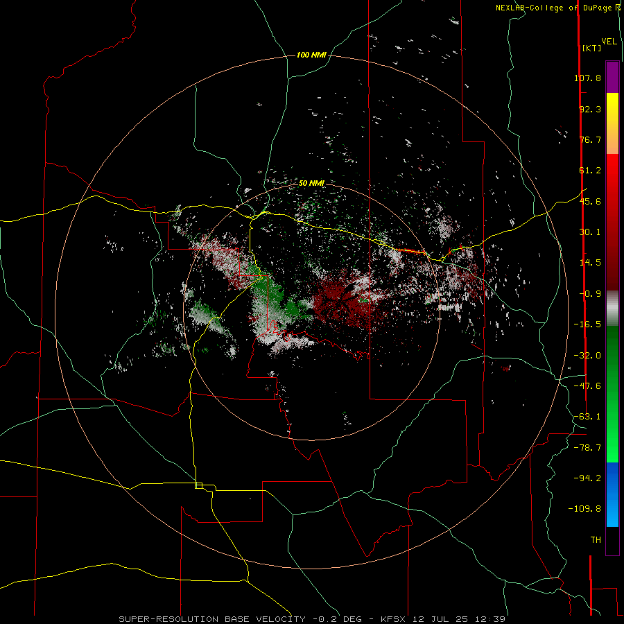Click the 107.8 velocity scale value
The width and height of the screenshot is (624, 624).
[587, 78]
